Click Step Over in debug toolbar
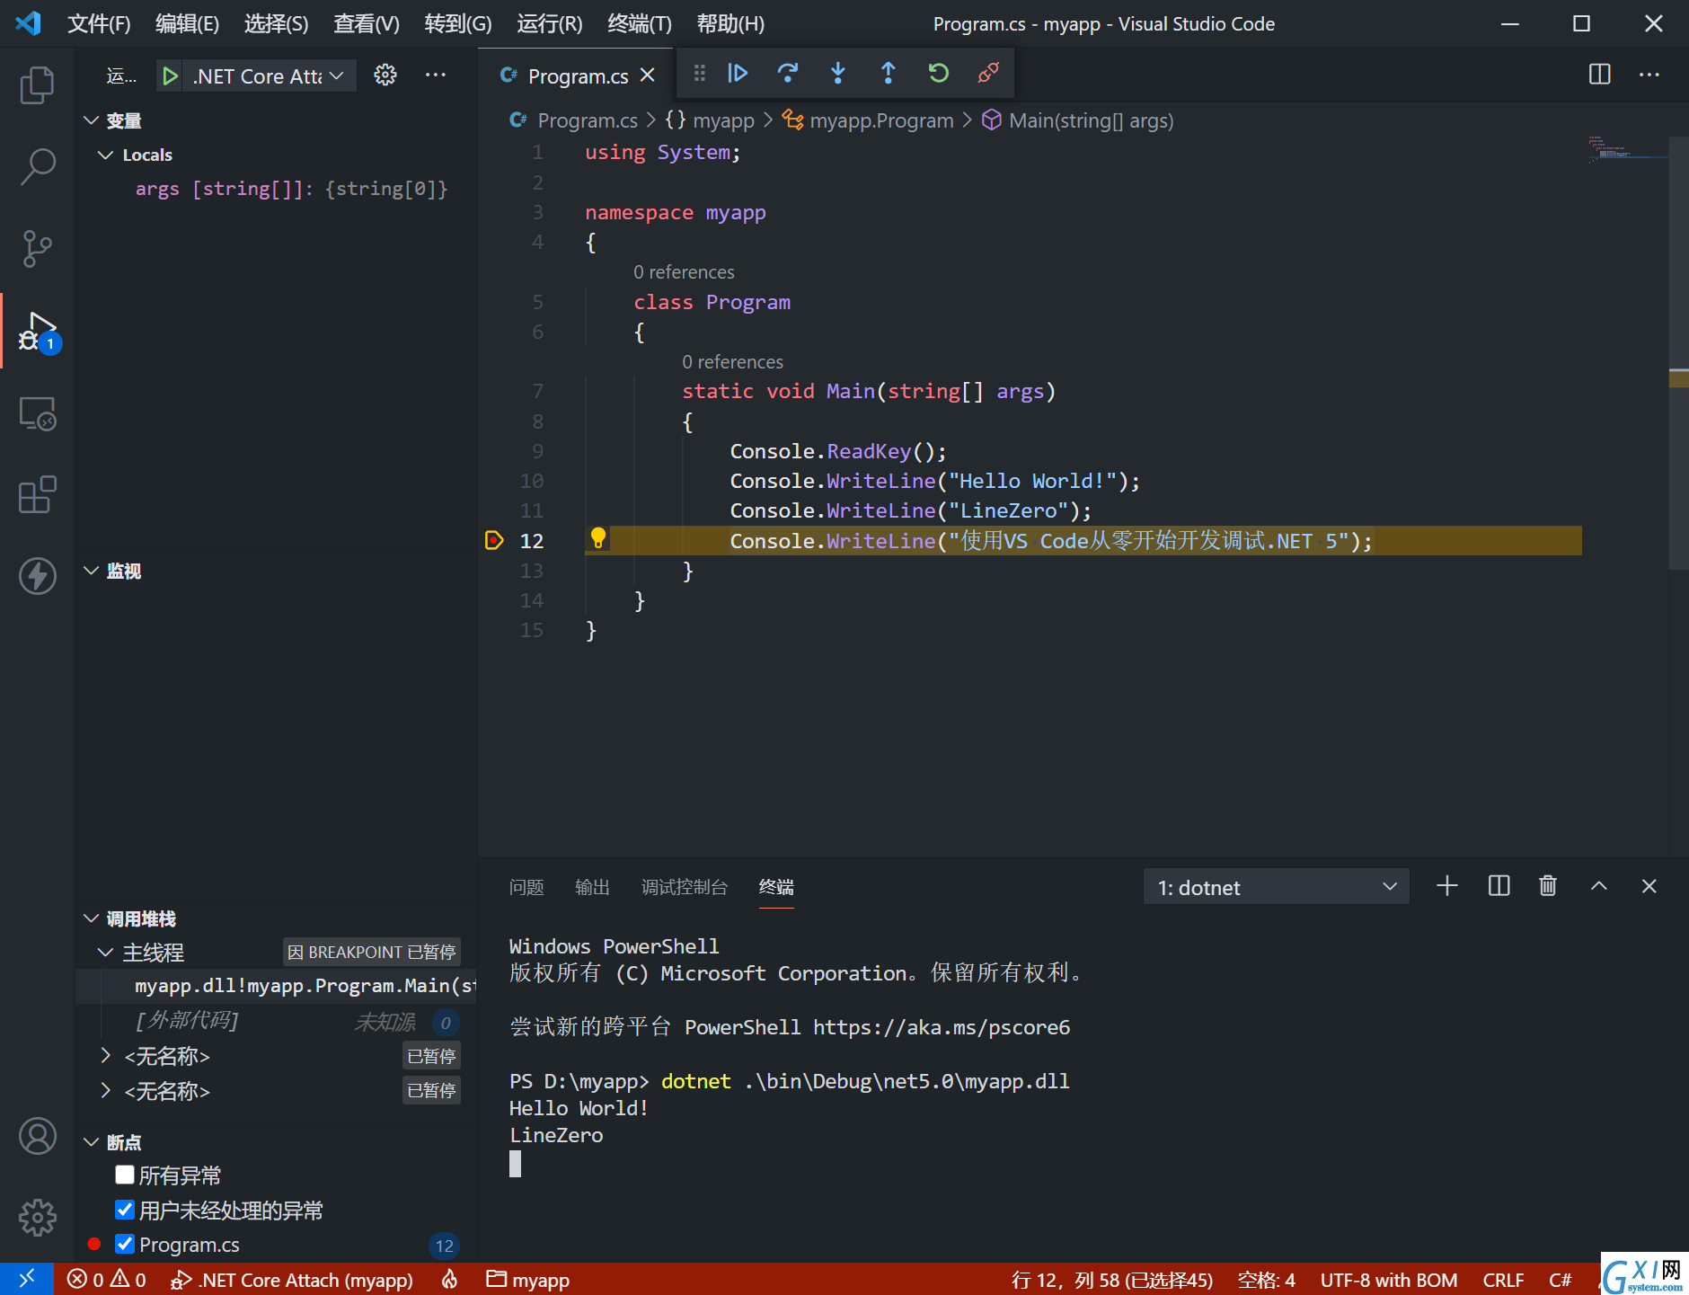Screen dimensions: 1689x1295 [788, 73]
